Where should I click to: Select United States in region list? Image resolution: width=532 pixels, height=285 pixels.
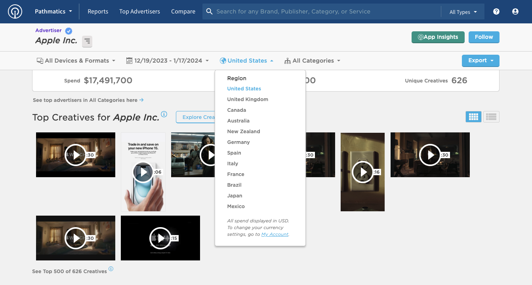(x=244, y=89)
